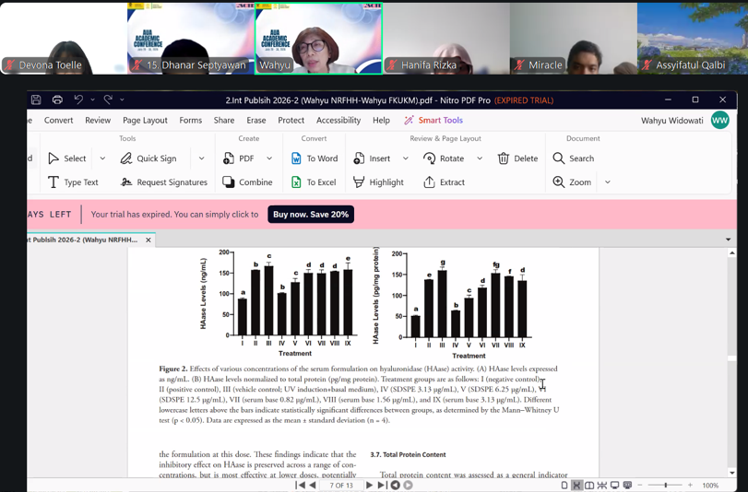Screen dimensions: 748x492
Task: Convert the document To Word
Action: tap(315, 158)
